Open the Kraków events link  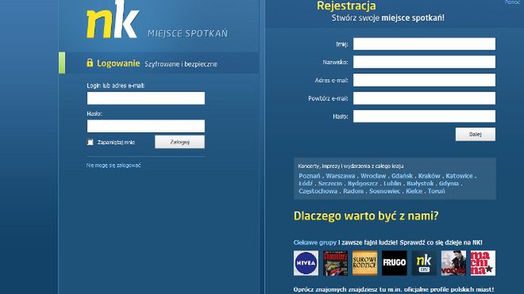coord(429,176)
